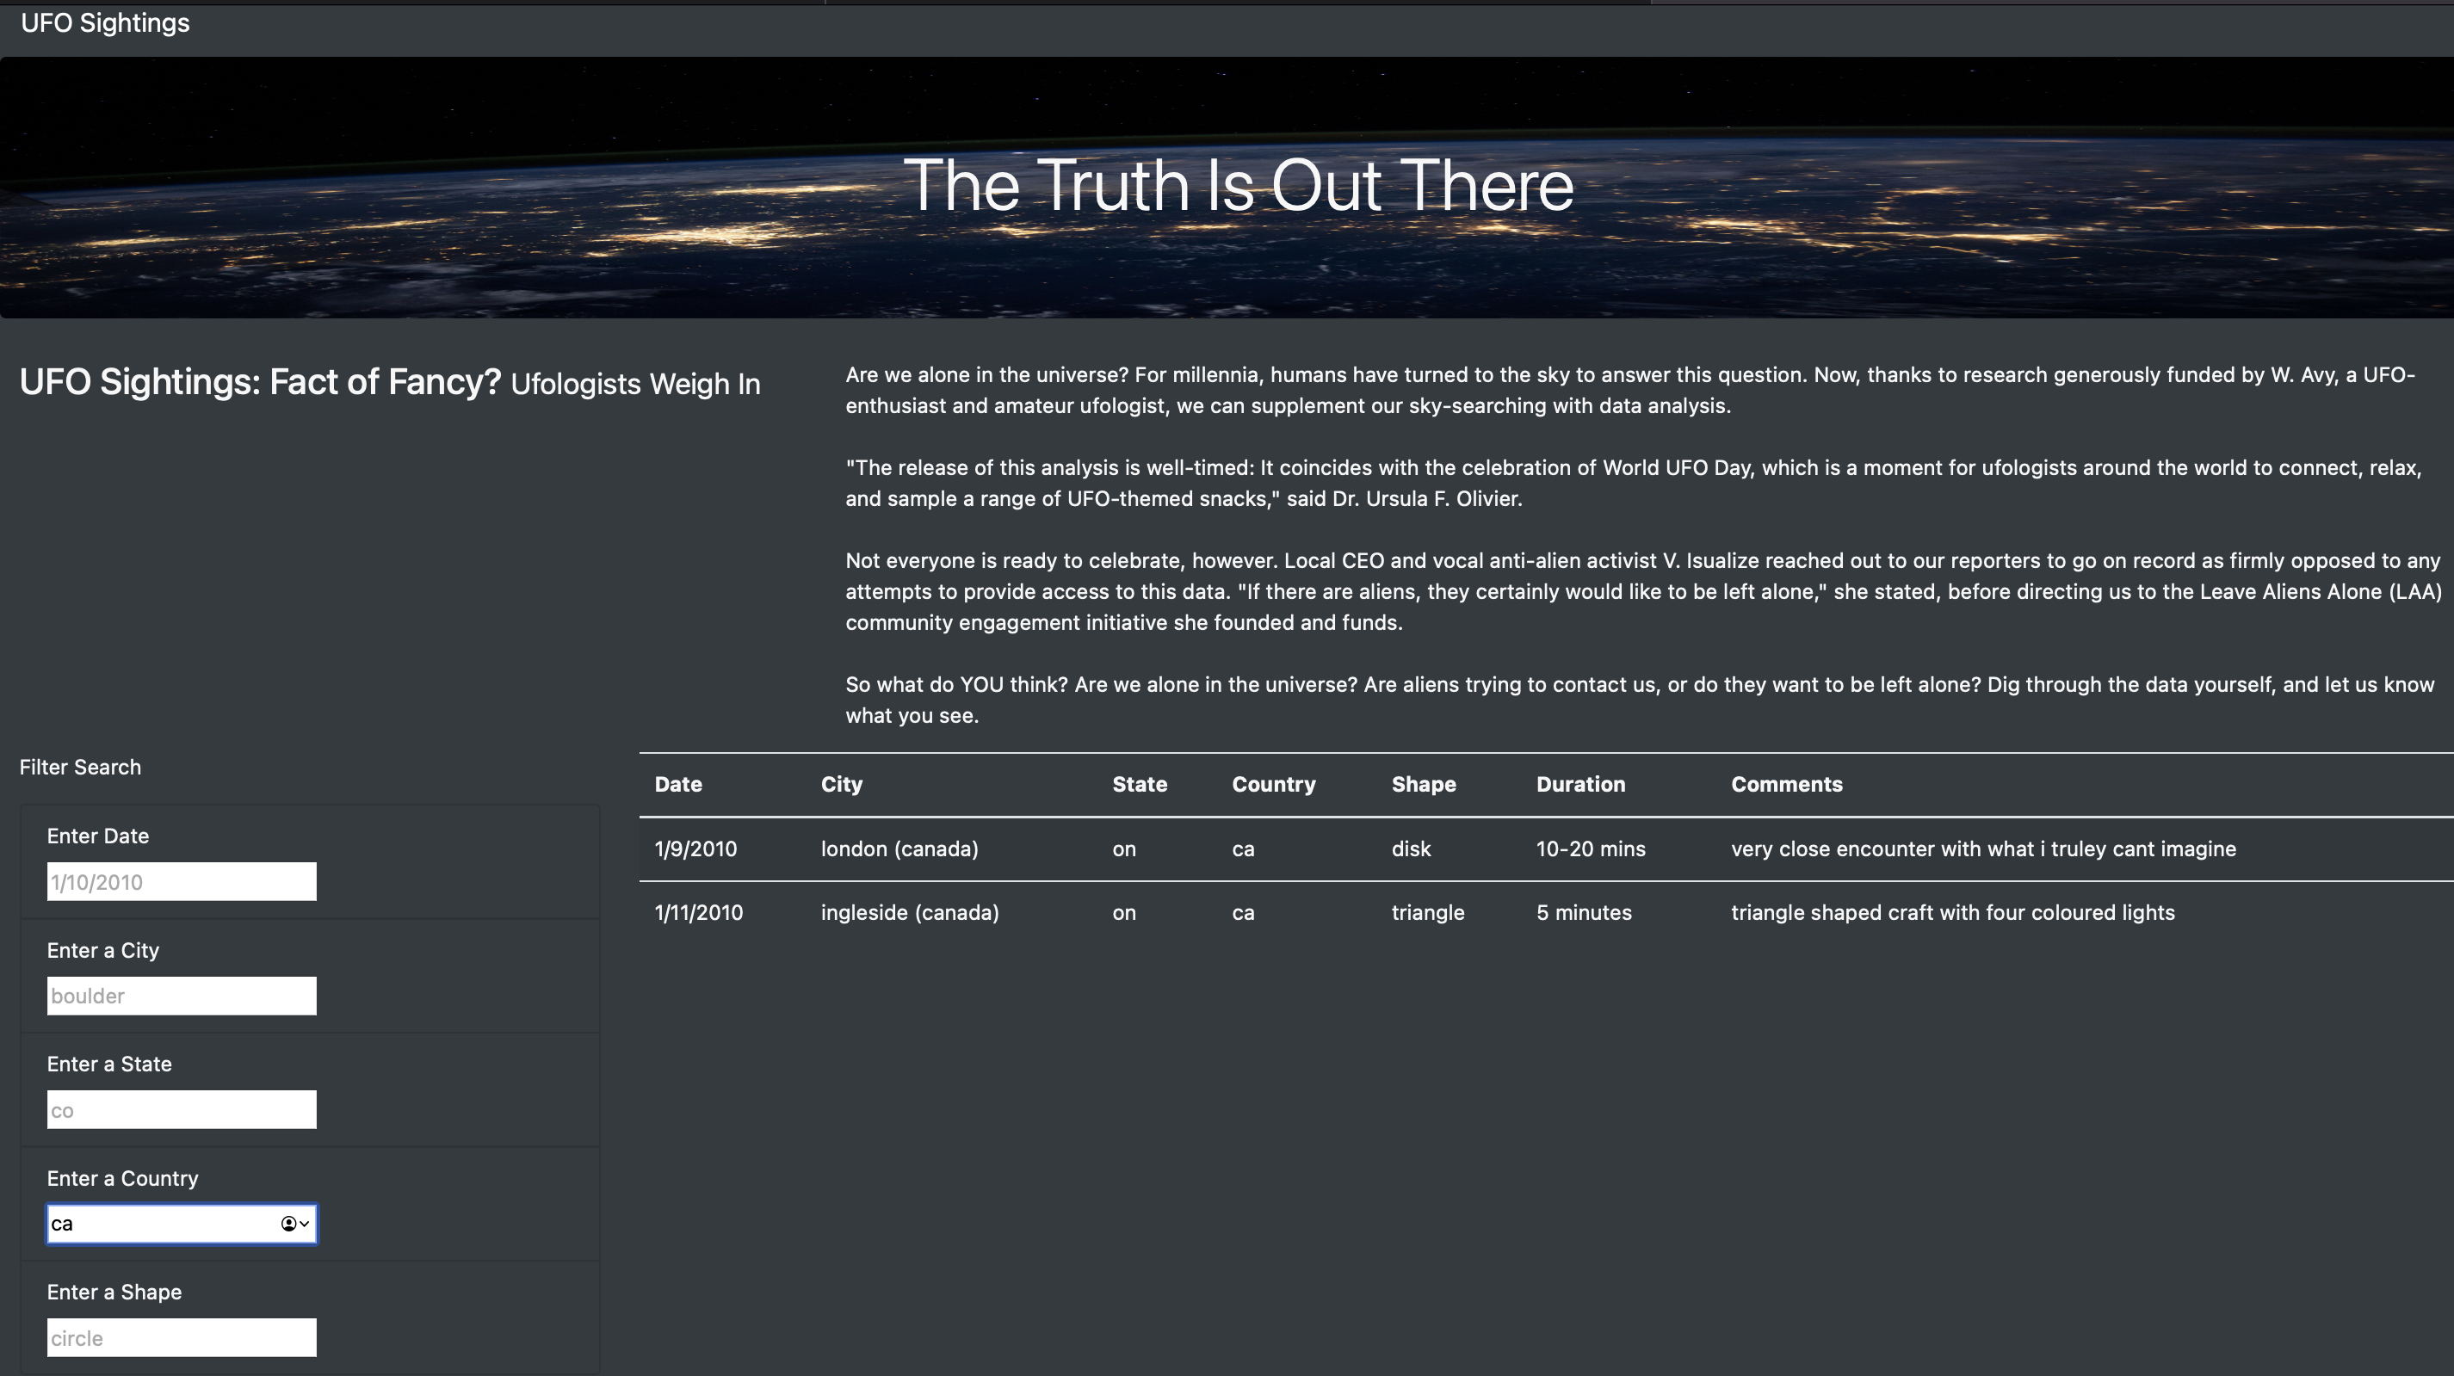This screenshot has width=2454, height=1376.
Task: Click the Filter Search heading
Action: 80,767
